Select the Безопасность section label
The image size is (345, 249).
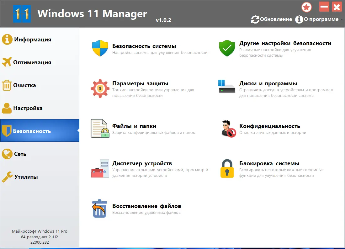pos(32,131)
